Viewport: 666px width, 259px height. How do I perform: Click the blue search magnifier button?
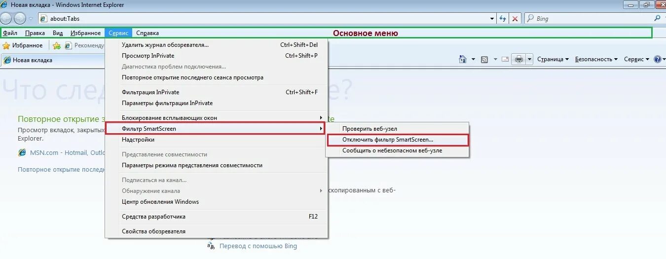657,18
